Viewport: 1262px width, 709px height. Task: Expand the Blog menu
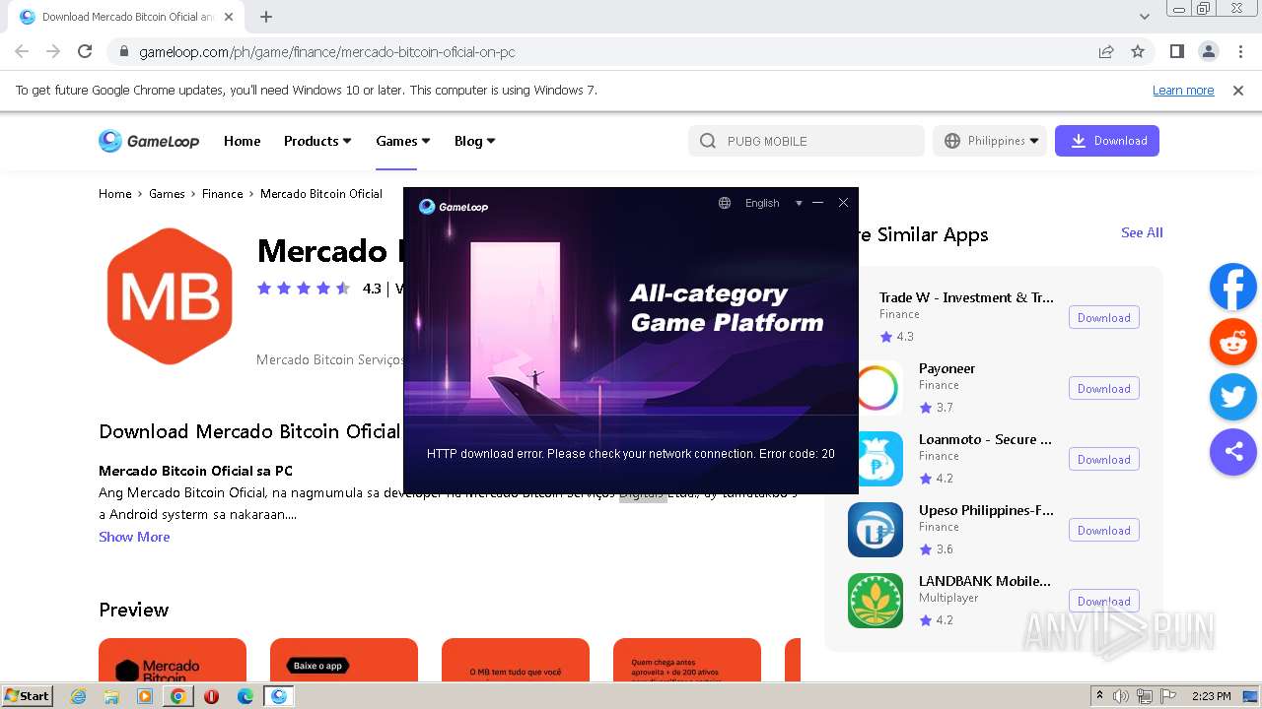point(475,141)
